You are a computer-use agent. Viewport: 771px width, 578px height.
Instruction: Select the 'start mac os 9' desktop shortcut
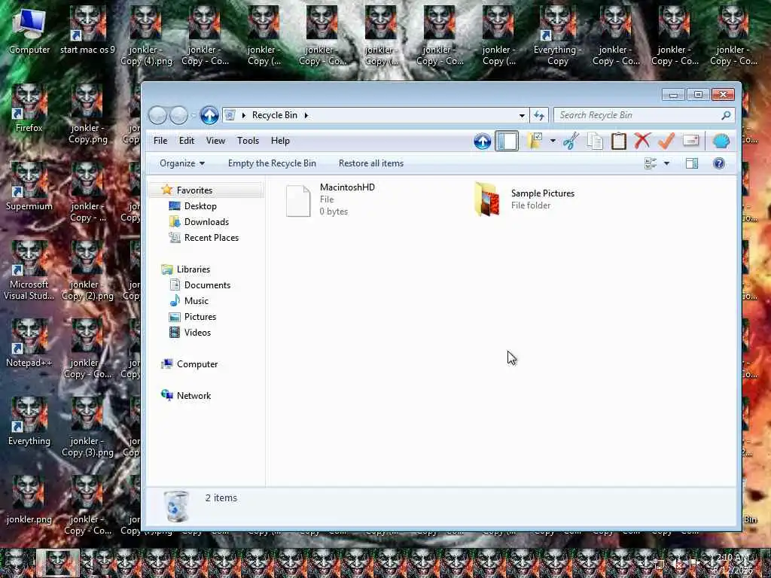point(87,31)
